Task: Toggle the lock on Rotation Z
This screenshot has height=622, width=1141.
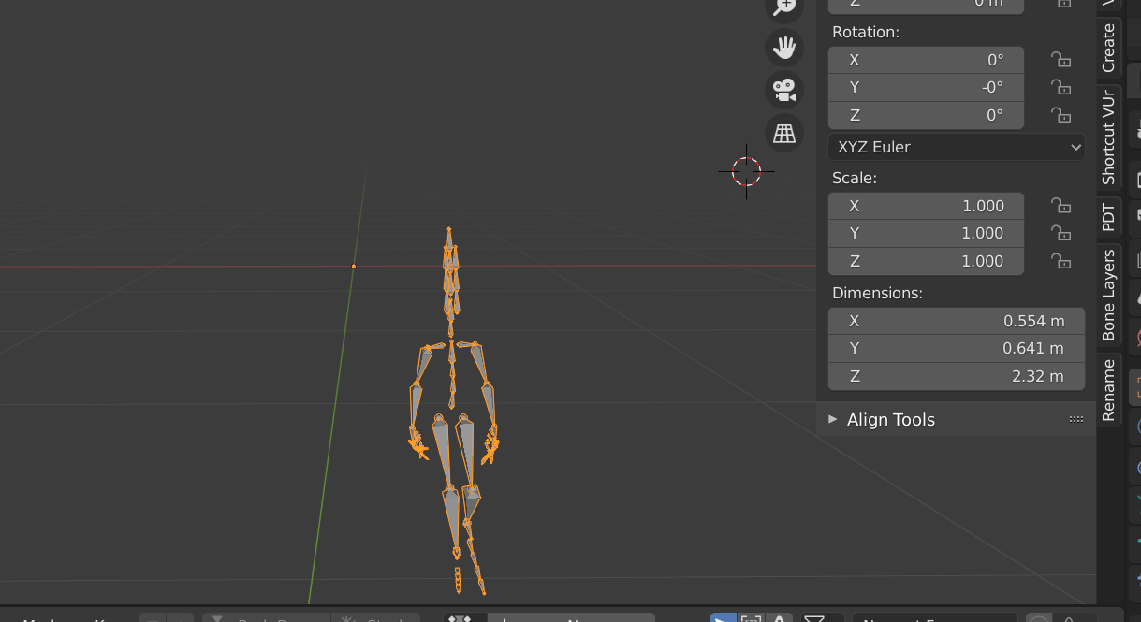Action: click(x=1061, y=115)
